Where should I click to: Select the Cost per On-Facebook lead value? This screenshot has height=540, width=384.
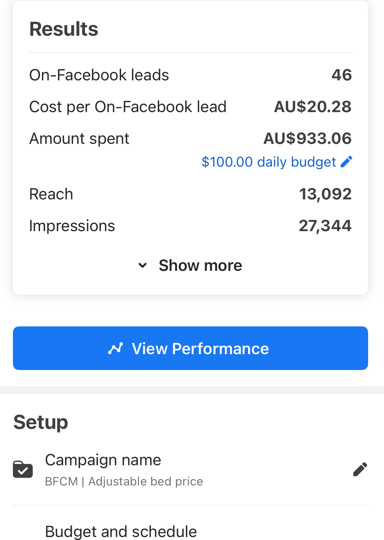[x=313, y=106]
